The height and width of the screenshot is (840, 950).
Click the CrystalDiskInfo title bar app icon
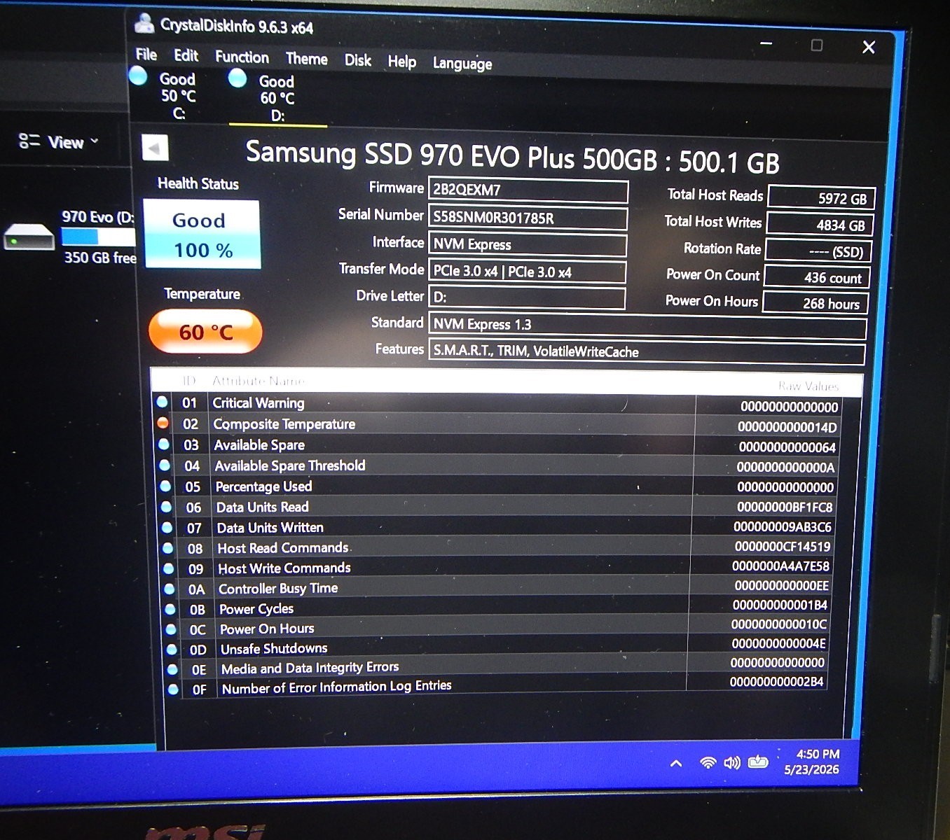point(144,24)
